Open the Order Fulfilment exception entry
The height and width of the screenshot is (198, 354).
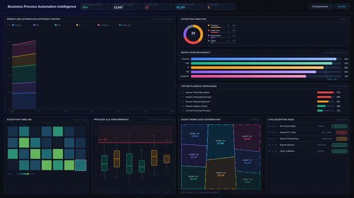(307, 151)
